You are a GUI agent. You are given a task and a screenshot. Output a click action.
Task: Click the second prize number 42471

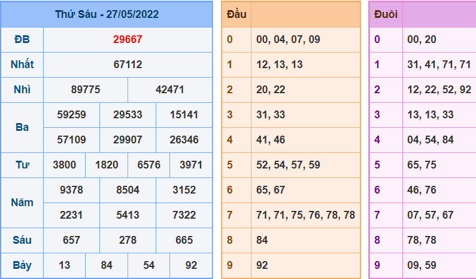coord(169,90)
